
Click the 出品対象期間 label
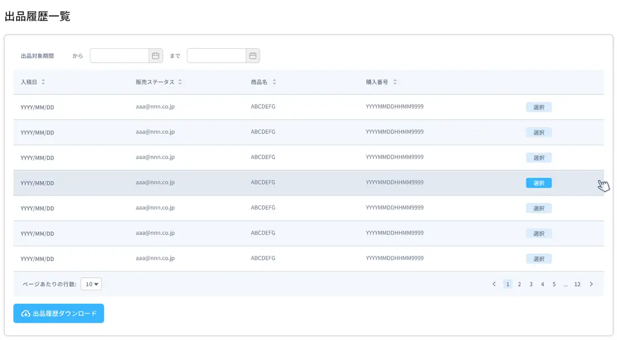38,56
